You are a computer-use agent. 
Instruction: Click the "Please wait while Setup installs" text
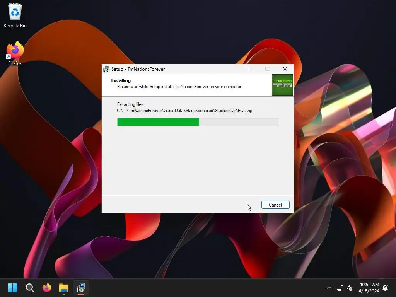click(x=179, y=87)
